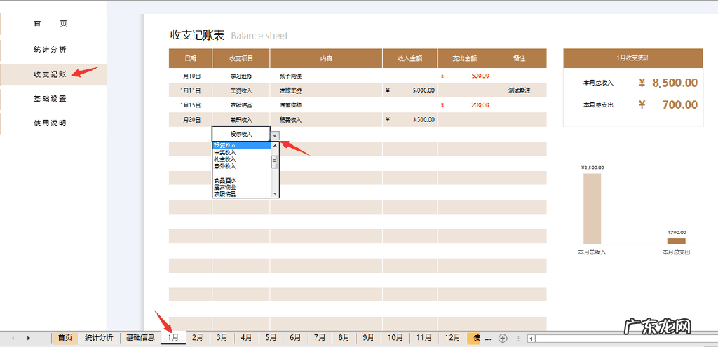Switch to the 基础信息 sheet tab
Image resolution: width=718 pixels, height=347 pixels.
pos(140,338)
